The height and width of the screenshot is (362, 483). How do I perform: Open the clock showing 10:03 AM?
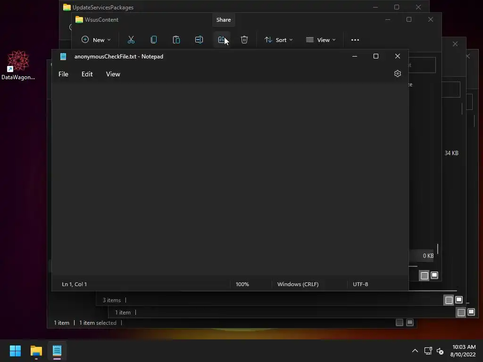[x=463, y=351]
